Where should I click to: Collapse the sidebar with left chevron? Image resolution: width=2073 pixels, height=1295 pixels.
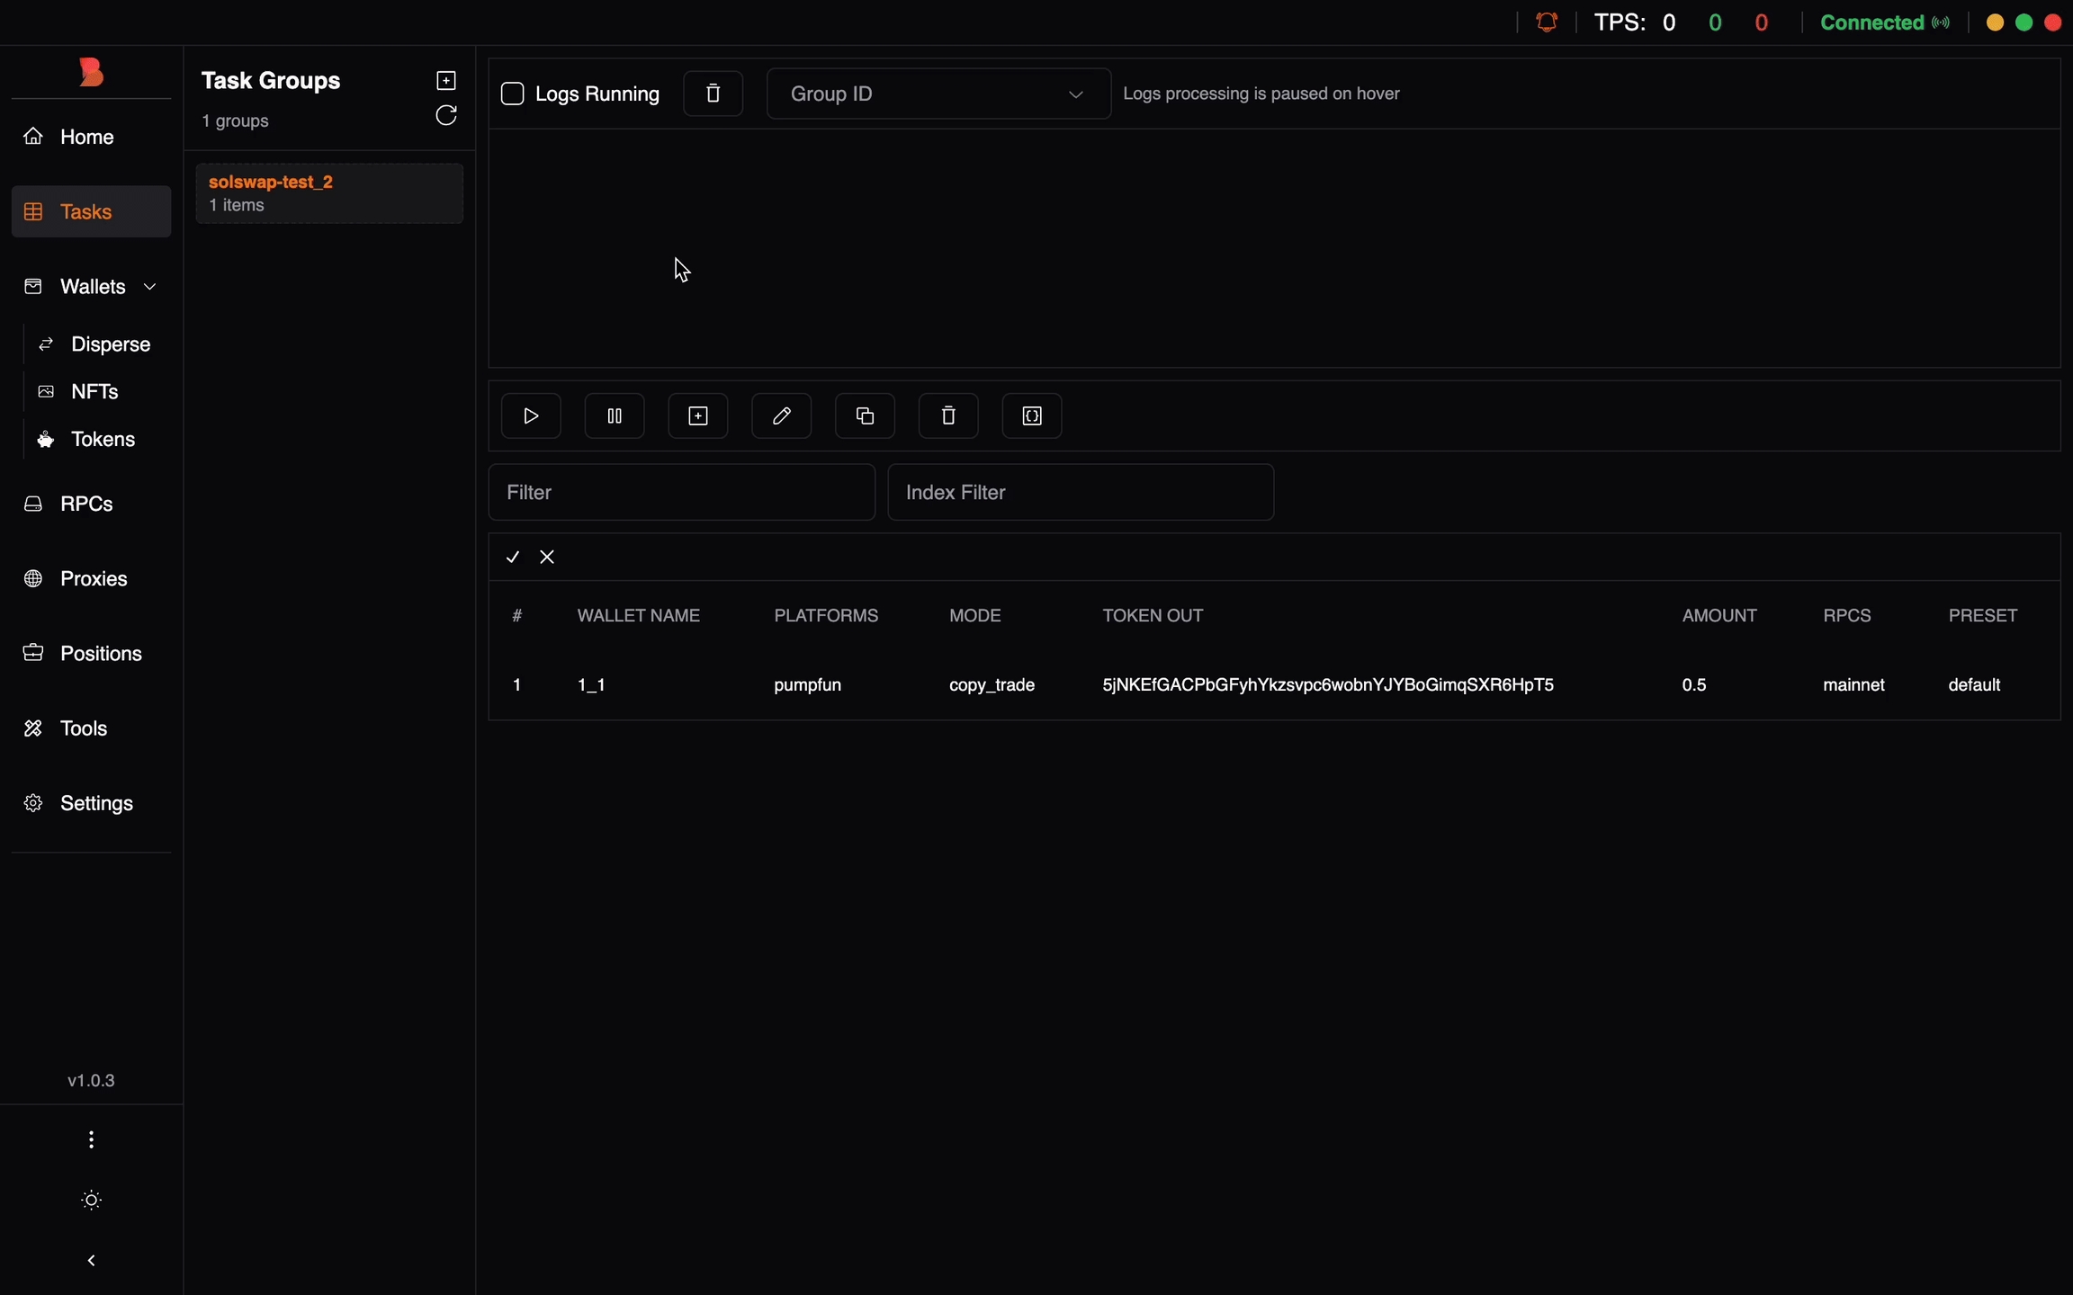pyautogui.click(x=91, y=1261)
